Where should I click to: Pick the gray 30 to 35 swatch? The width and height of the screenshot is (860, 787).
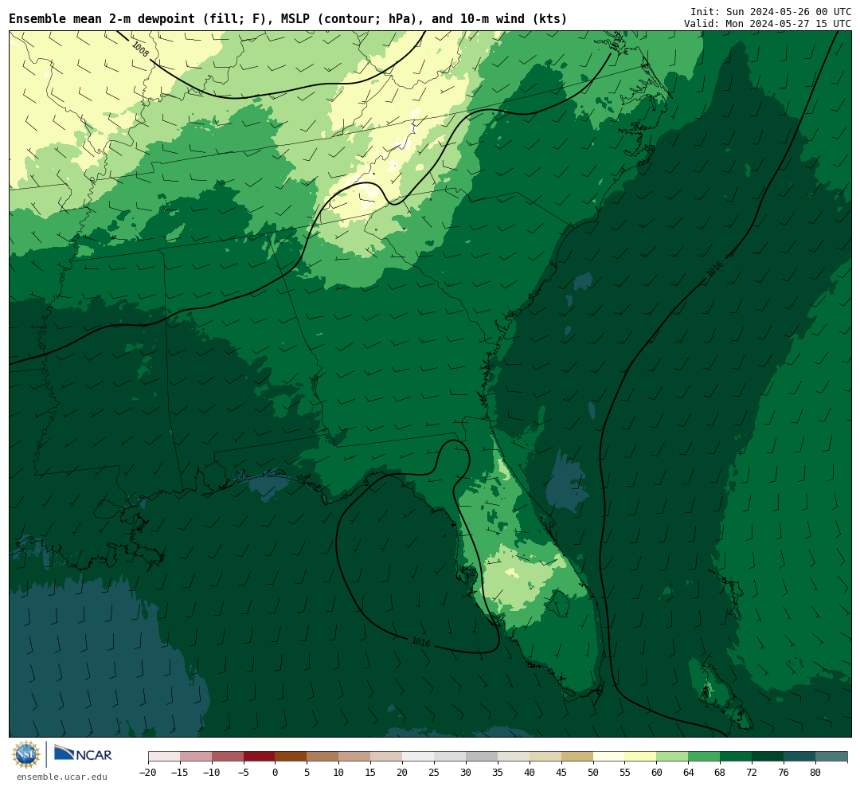point(482,757)
